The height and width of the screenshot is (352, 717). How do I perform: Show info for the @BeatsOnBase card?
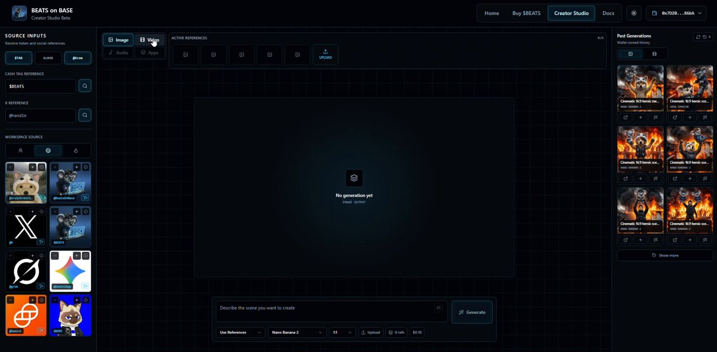pos(86,167)
